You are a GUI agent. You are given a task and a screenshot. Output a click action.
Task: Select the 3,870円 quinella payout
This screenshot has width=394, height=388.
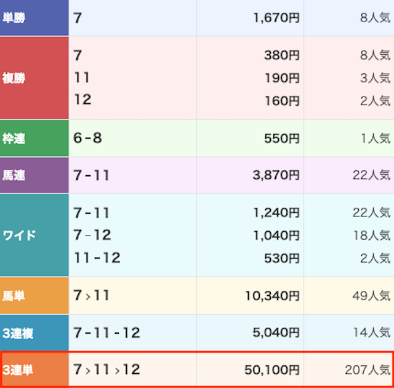point(276,175)
